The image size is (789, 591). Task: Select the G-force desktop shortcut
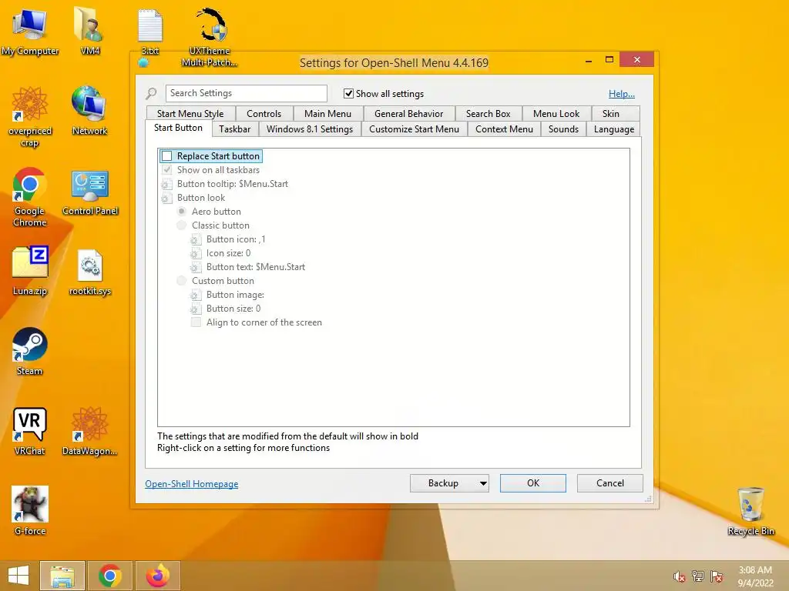30,511
